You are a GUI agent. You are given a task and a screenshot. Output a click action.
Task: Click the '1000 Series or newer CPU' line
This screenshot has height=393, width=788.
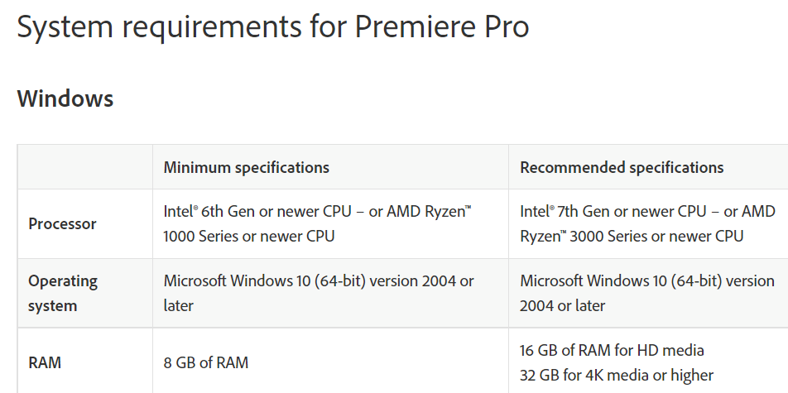249,236
